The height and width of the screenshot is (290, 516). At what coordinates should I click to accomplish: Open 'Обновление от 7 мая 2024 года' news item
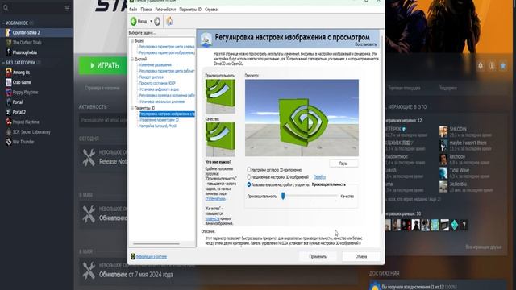[x=136, y=274]
